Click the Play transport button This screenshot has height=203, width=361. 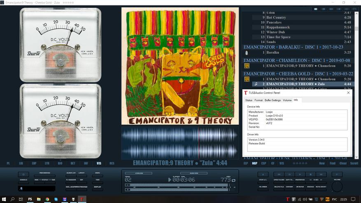(300, 174)
